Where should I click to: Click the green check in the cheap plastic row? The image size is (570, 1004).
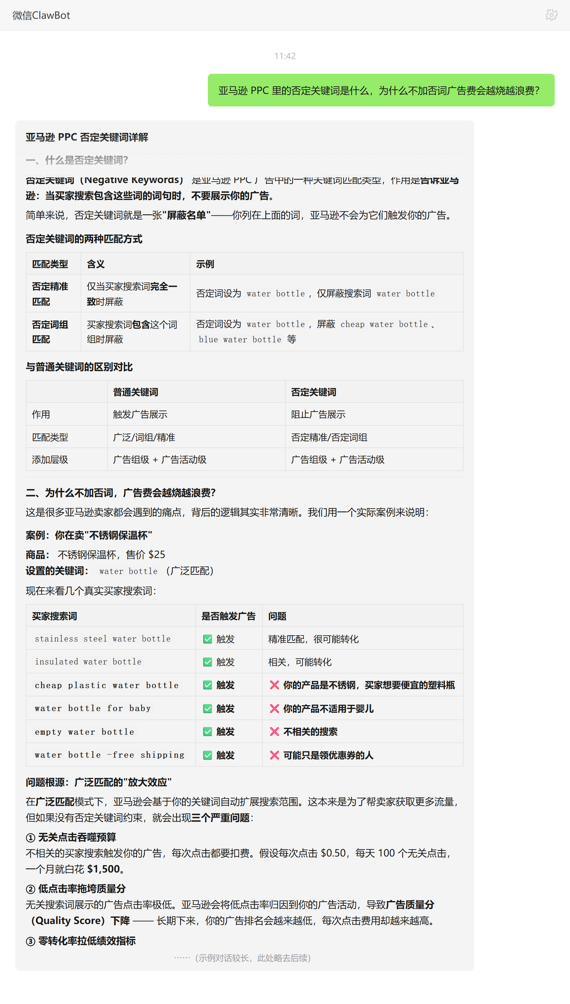(207, 685)
